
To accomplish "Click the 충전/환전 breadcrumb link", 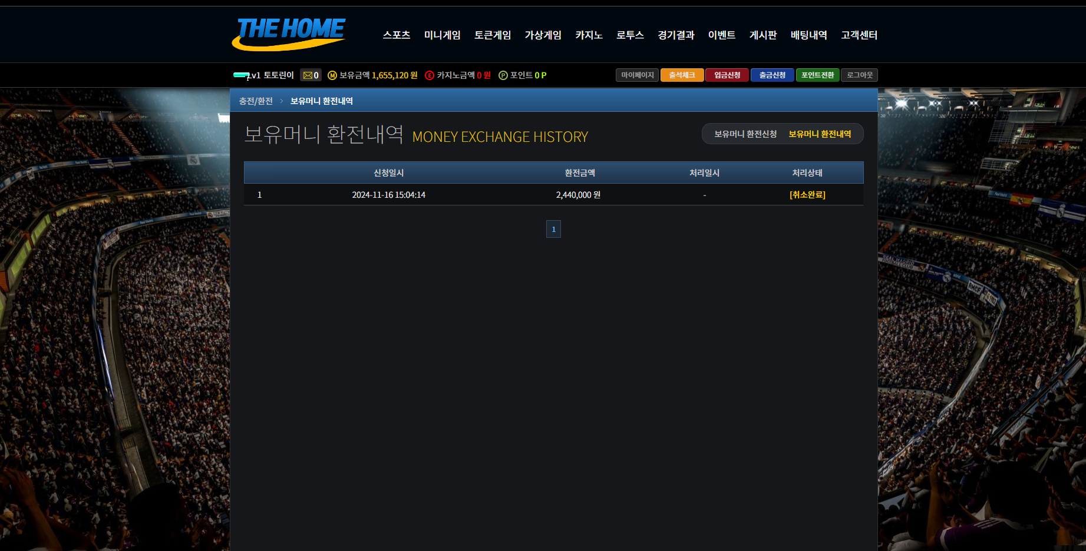I will pos(256,101).
